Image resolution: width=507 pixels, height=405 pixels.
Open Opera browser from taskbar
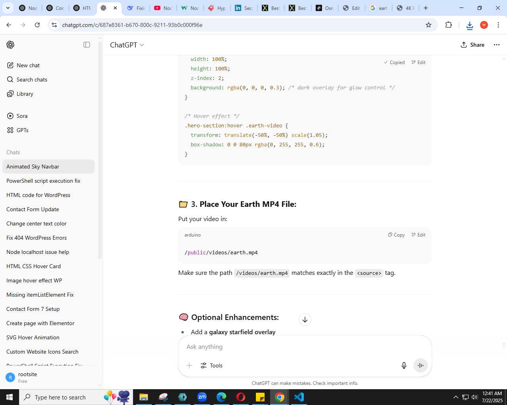[241, 397]
